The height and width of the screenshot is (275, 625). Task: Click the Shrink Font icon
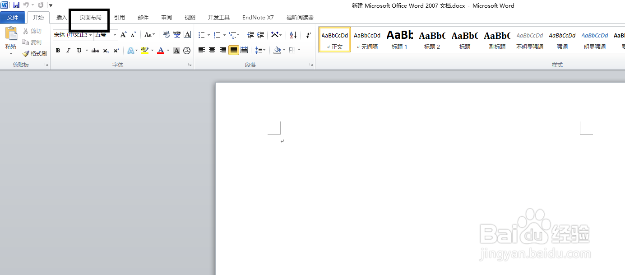[x=134, y=35]
